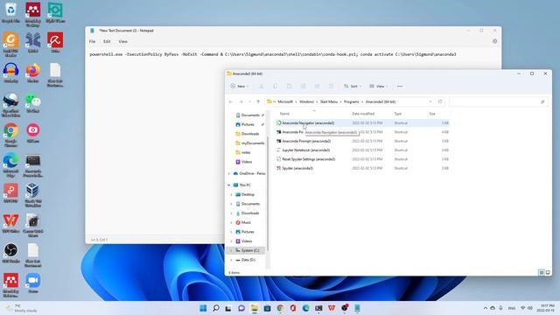Viewport: 560px width, 315px height.
Task: Click inside the Notepad powershell command text
Action: pyautogui.click(x=273, y=54)
